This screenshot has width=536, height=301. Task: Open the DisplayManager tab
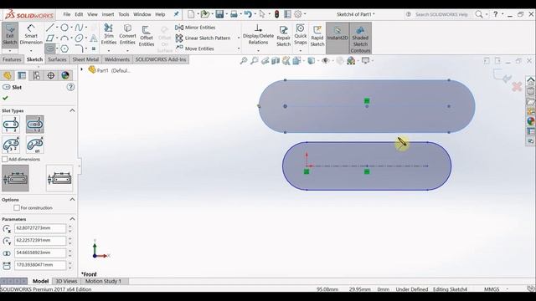(x=65, y=75)
